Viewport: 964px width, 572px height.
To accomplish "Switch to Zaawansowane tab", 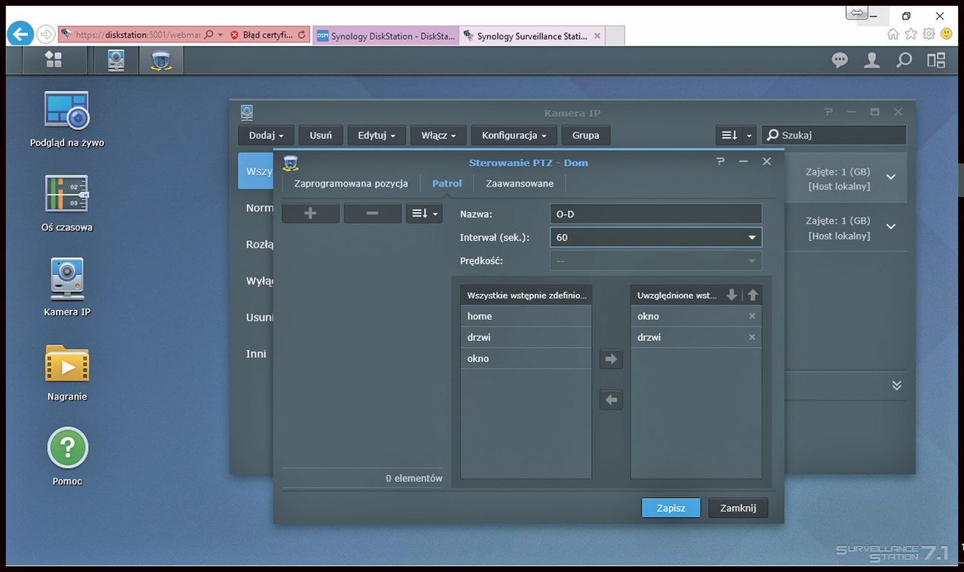I will pyautogui.click(x=520, y=184).
